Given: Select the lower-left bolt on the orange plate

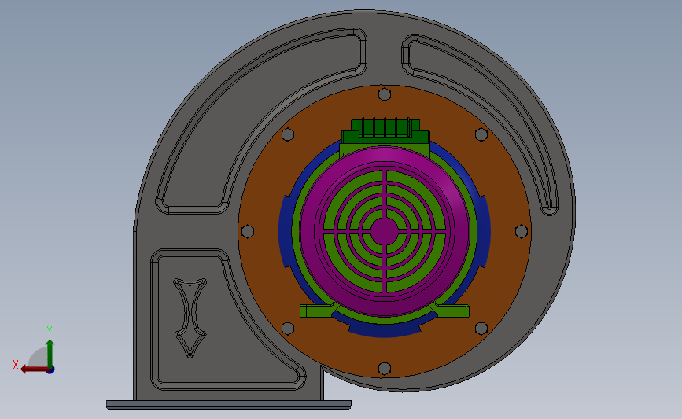Looking at the screenshot, I should click(287, 328).
